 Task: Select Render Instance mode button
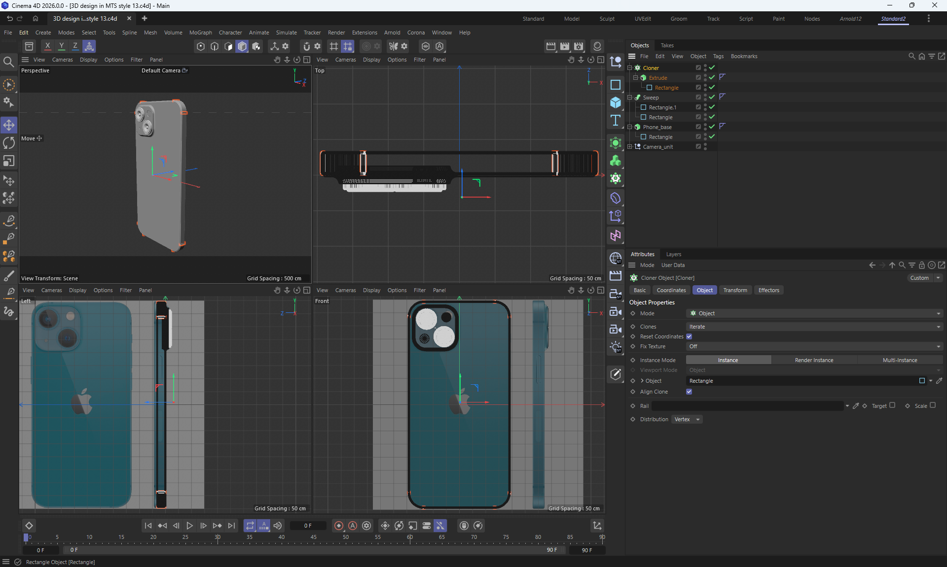pos(814,360)
